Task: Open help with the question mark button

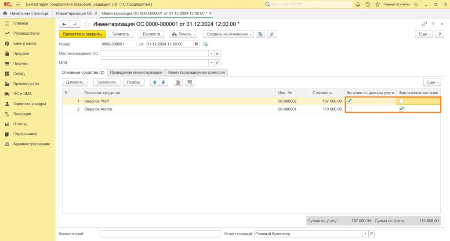Action: click(x=439, y=34)
